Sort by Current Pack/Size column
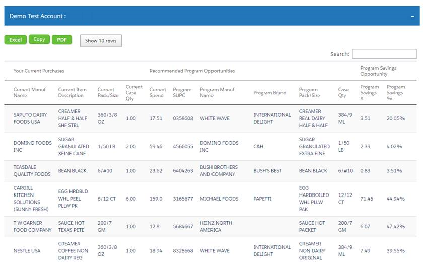423x262 pixels. tap(108, 92)
